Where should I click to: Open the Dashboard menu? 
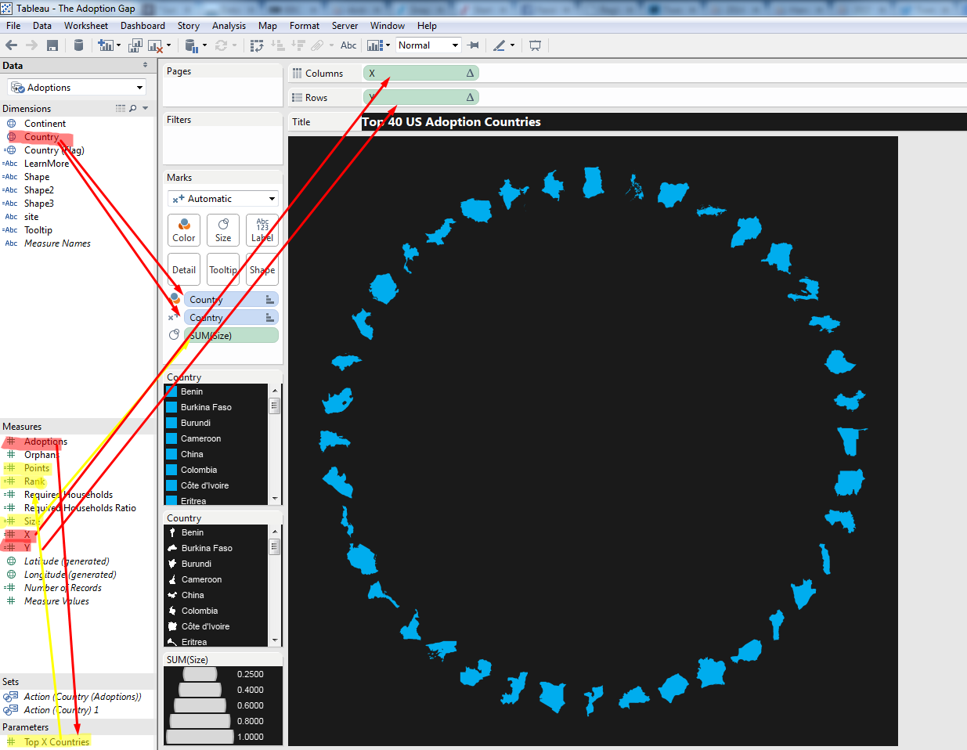tap(143, 26)
